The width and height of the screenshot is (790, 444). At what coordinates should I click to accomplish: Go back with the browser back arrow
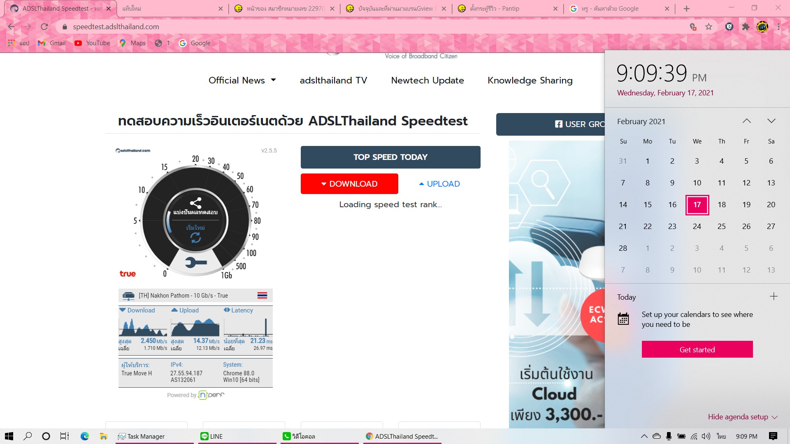12,27
